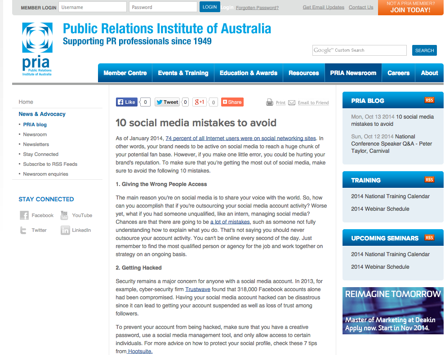Click the Print link
445x355 pixels.
[x=280, y=103]
